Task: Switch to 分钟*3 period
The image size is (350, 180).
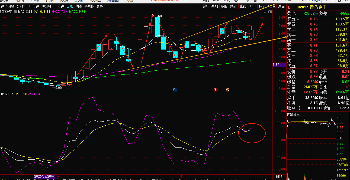Action: point(22,6)
